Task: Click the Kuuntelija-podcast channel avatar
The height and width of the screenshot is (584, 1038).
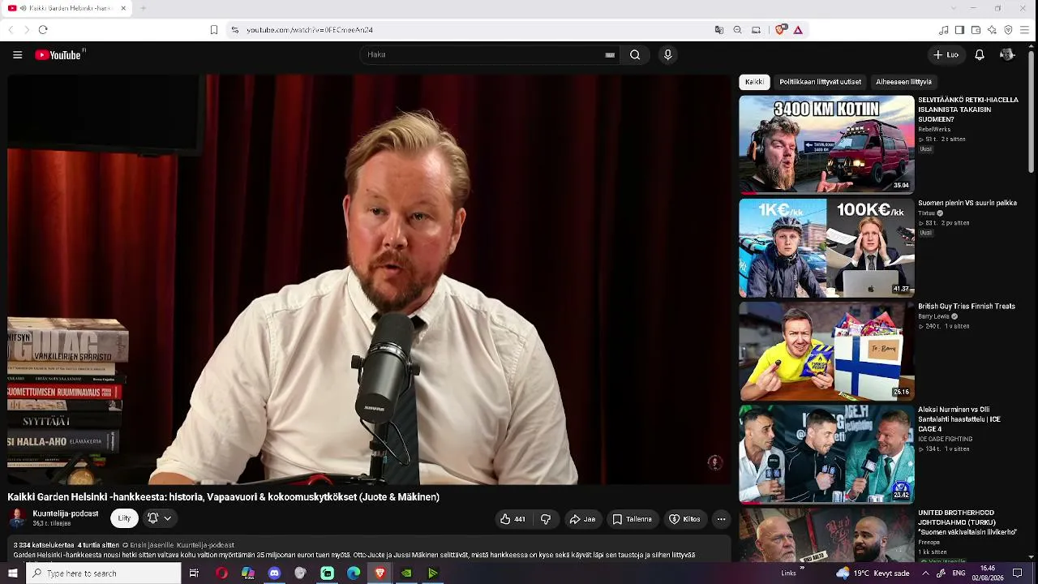Action: (17, 518)
